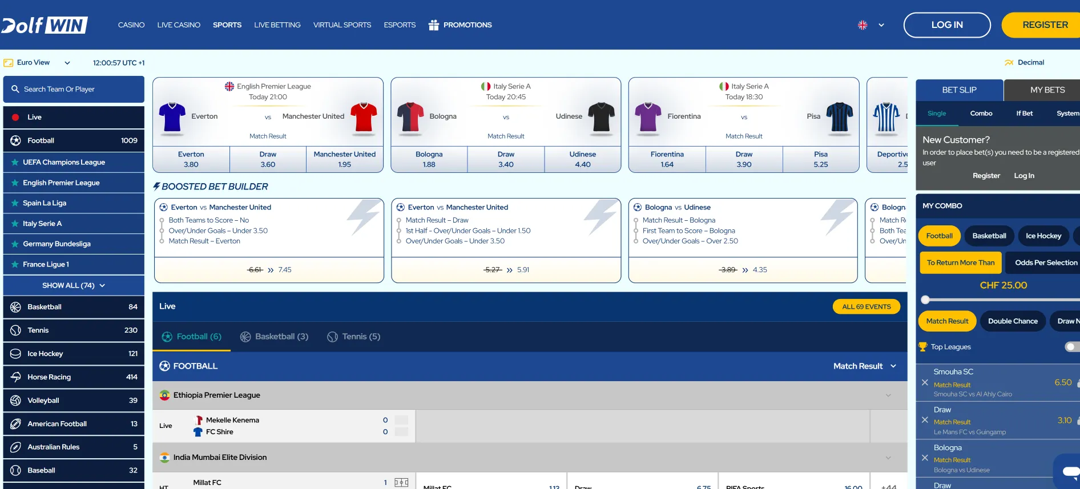Expand SHOW ALL (74) leagues
The height and width of the screenshot is (489, 1080).
tap(74, 285)
